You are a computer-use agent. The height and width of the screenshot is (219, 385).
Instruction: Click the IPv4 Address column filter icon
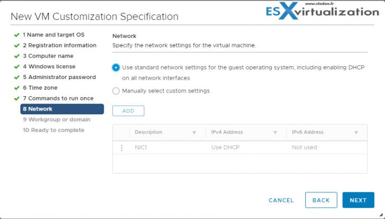(275, 132)
